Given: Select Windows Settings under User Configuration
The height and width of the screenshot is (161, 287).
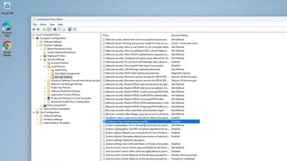Looking at the screenshot, I should point(53,119).
